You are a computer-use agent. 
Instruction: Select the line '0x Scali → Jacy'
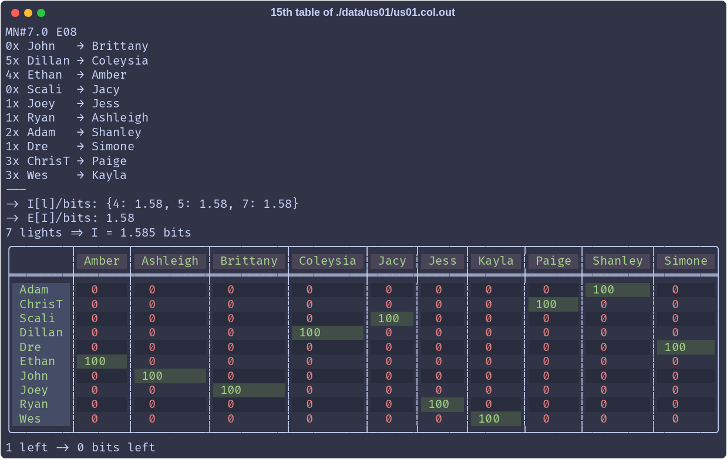[63, 89]
